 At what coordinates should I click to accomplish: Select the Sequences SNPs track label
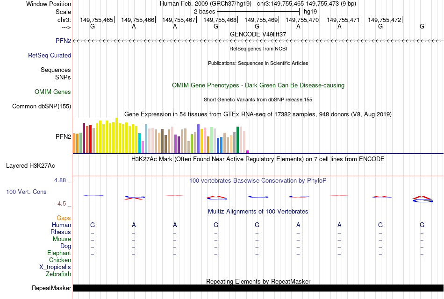(56, 73)
